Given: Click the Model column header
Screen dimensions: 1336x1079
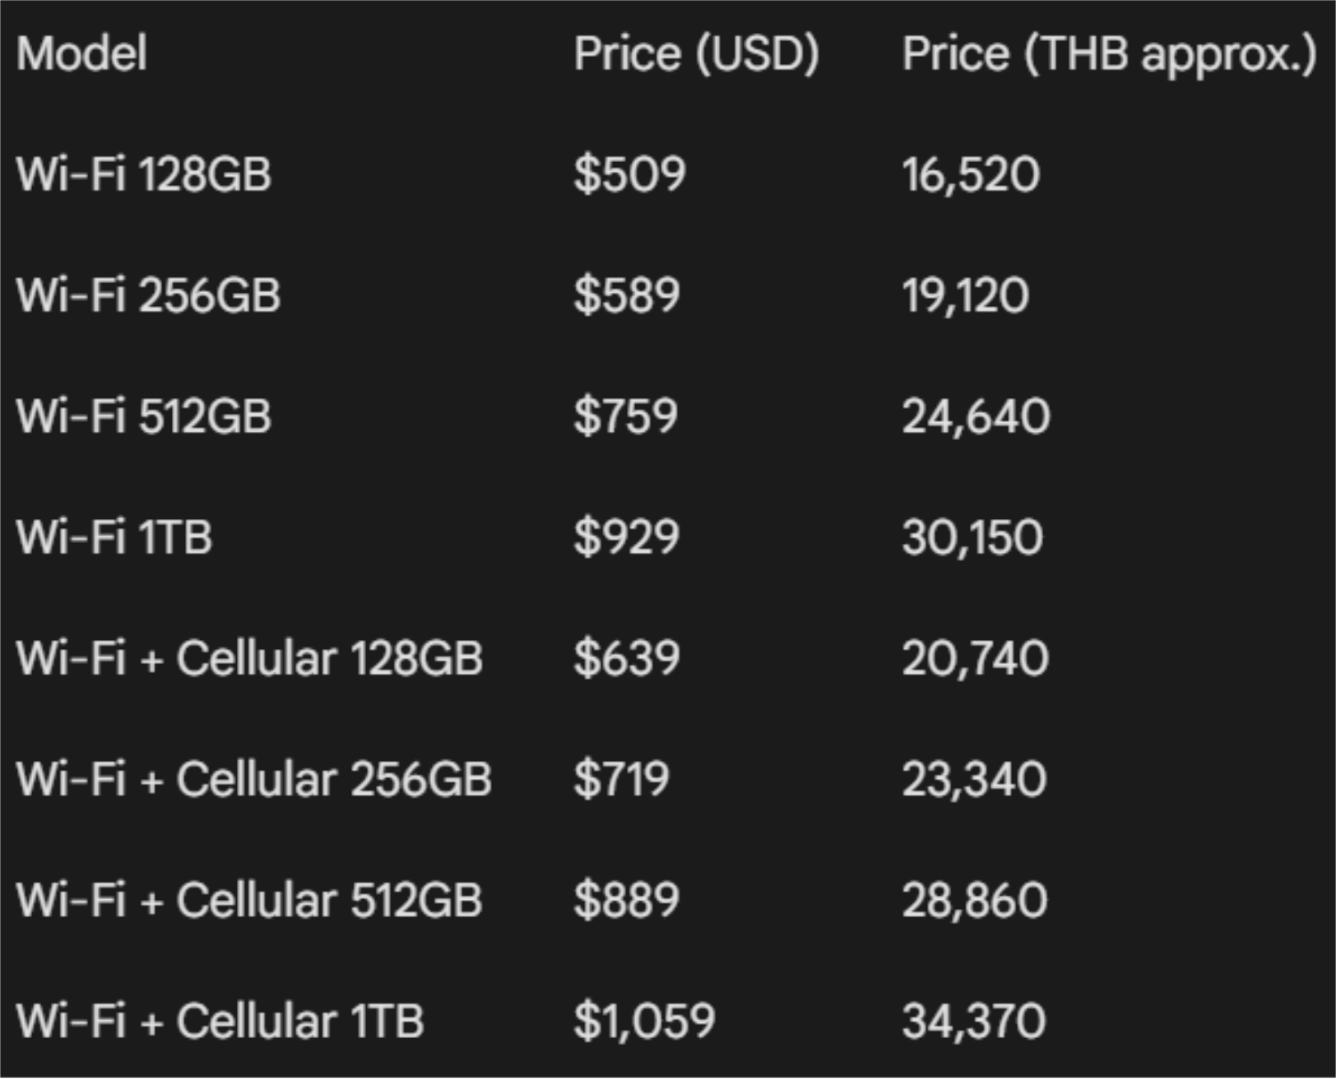Looking at the screenshot, I should [82, 53].
